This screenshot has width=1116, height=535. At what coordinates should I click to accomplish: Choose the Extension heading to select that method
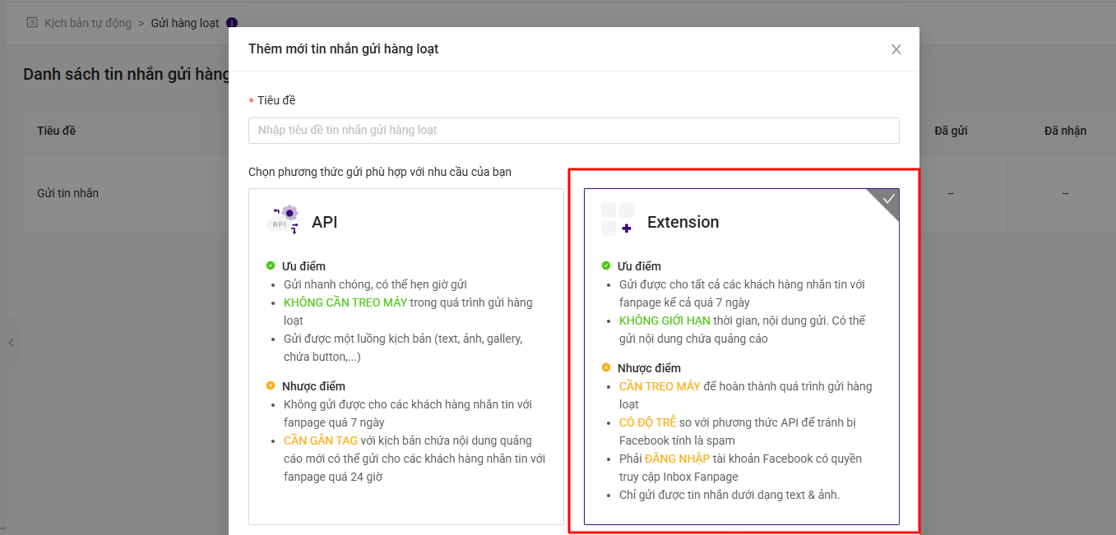click(683, 222)
